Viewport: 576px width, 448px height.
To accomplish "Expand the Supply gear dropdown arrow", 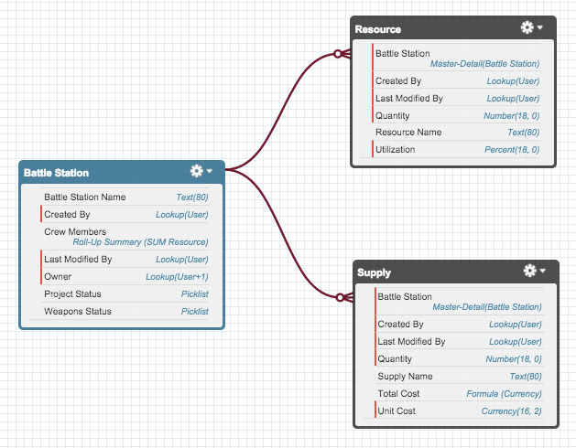I will coord(542,271).
